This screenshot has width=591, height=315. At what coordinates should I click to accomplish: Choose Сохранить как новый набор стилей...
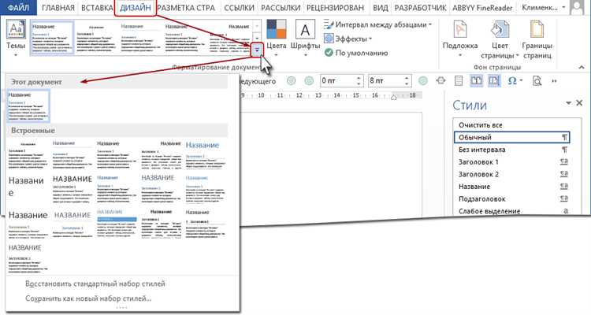(88, 298)
